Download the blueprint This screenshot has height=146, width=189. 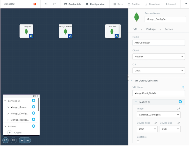click(x=152, y=4)
